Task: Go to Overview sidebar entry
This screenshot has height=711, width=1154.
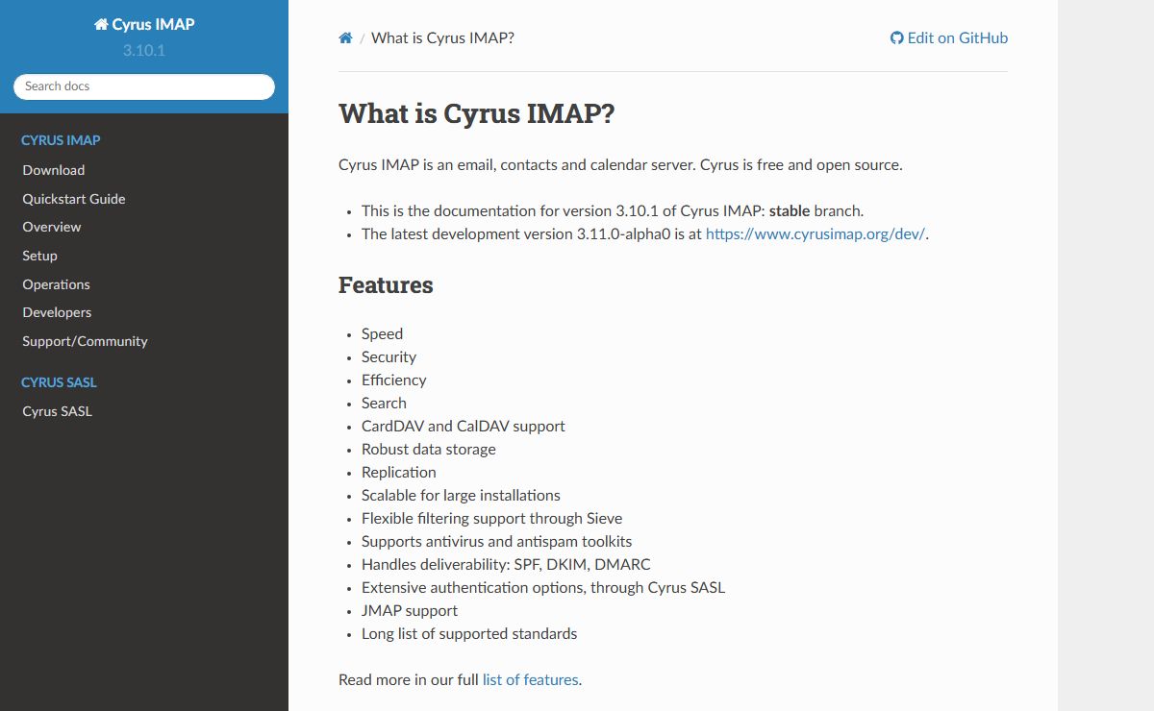Action: (52, 227)
